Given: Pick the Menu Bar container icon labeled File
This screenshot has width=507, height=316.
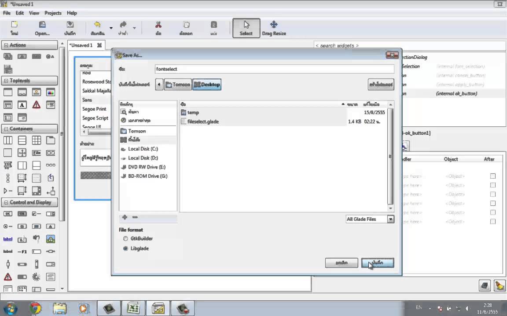Looking at the screenshot, I should pos(36,153).
